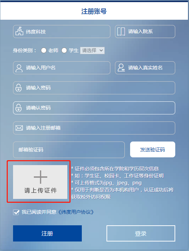
Task: Click the 请输入注册邮箱 text field
Action: coord(94,128)
